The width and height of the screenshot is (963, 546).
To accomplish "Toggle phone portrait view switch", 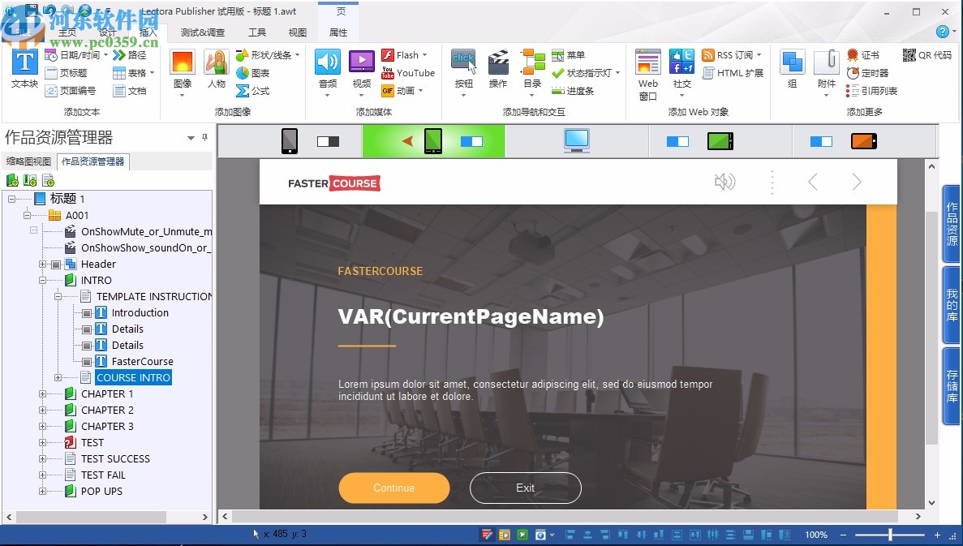I will coord(328,142).
